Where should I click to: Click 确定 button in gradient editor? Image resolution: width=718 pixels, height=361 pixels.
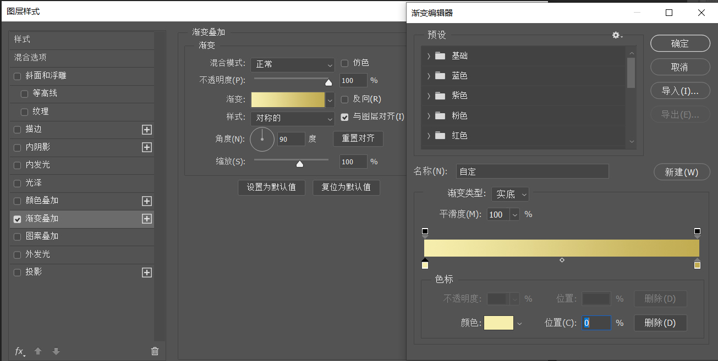[680, 44]
